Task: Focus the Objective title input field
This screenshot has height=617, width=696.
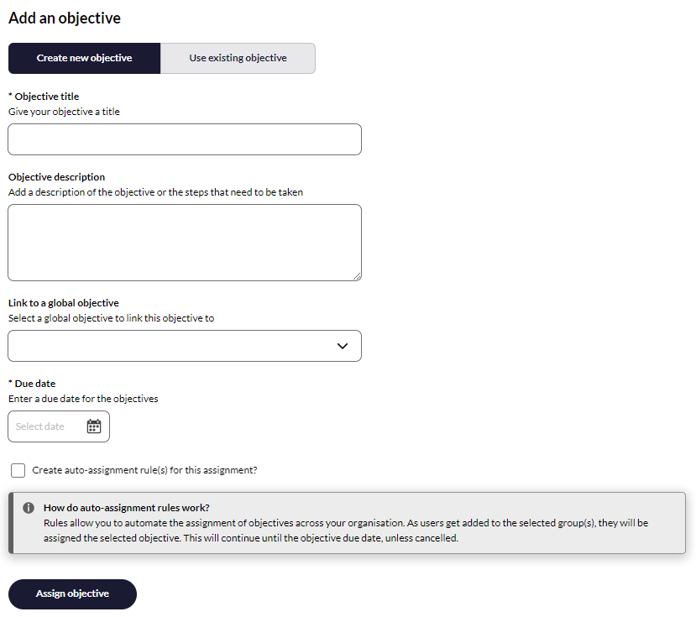Action: (185, 139)
